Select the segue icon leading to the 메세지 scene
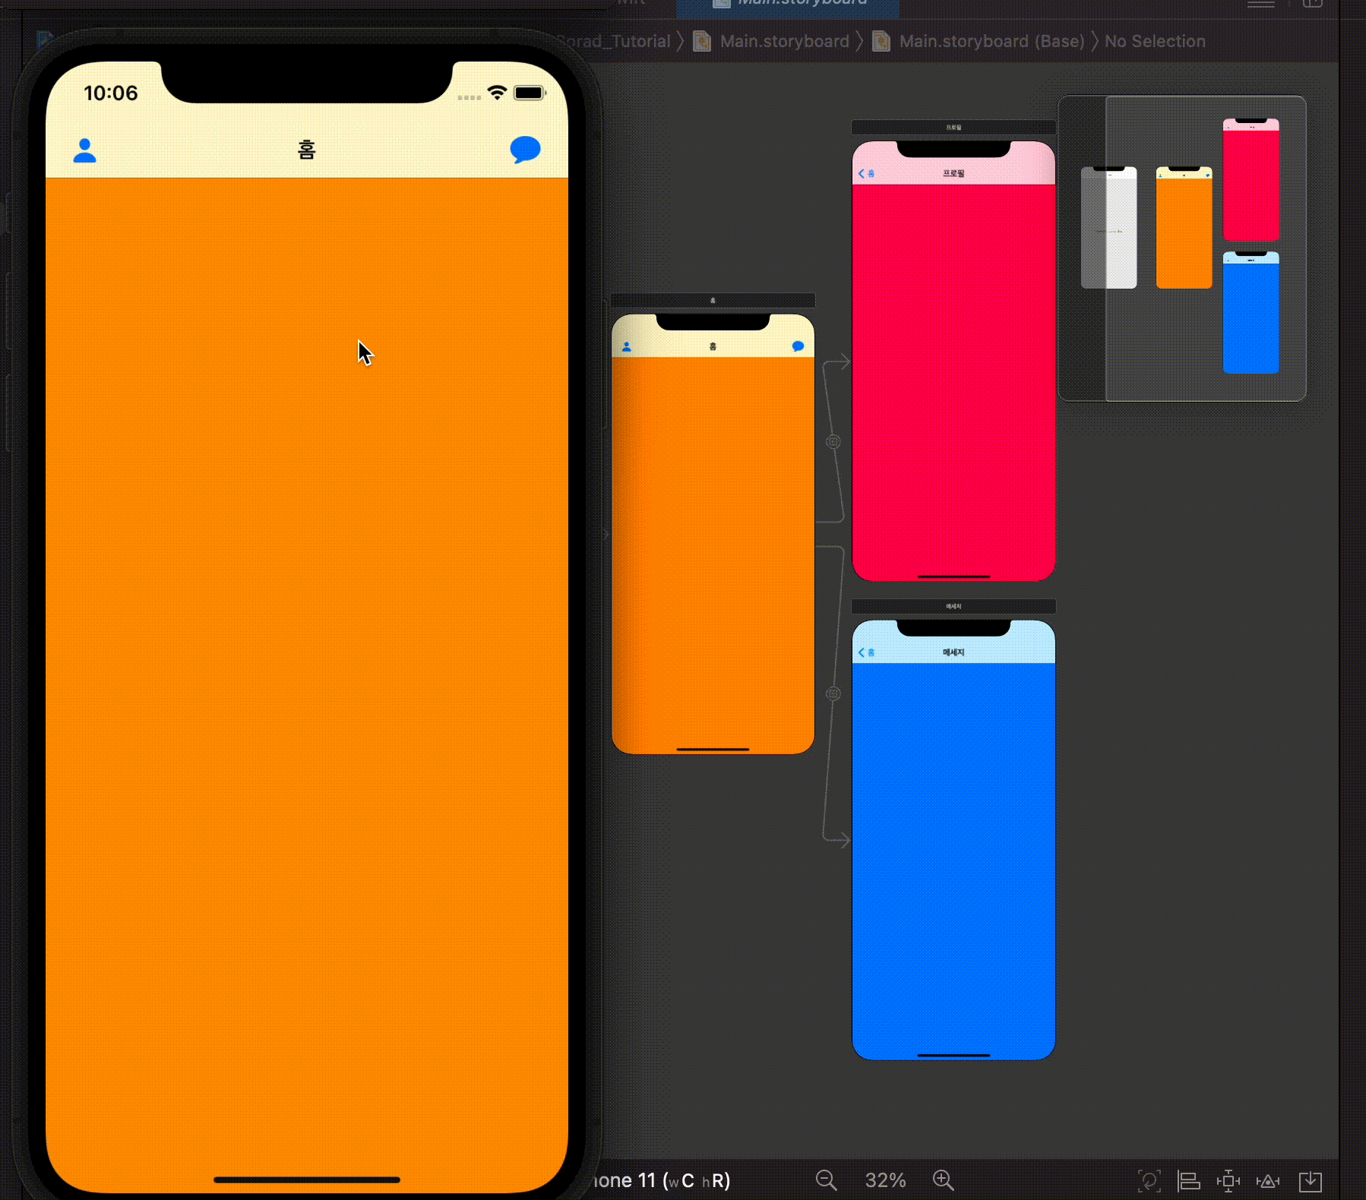Screen dimensions: 1366x1200 click(833, 693)
